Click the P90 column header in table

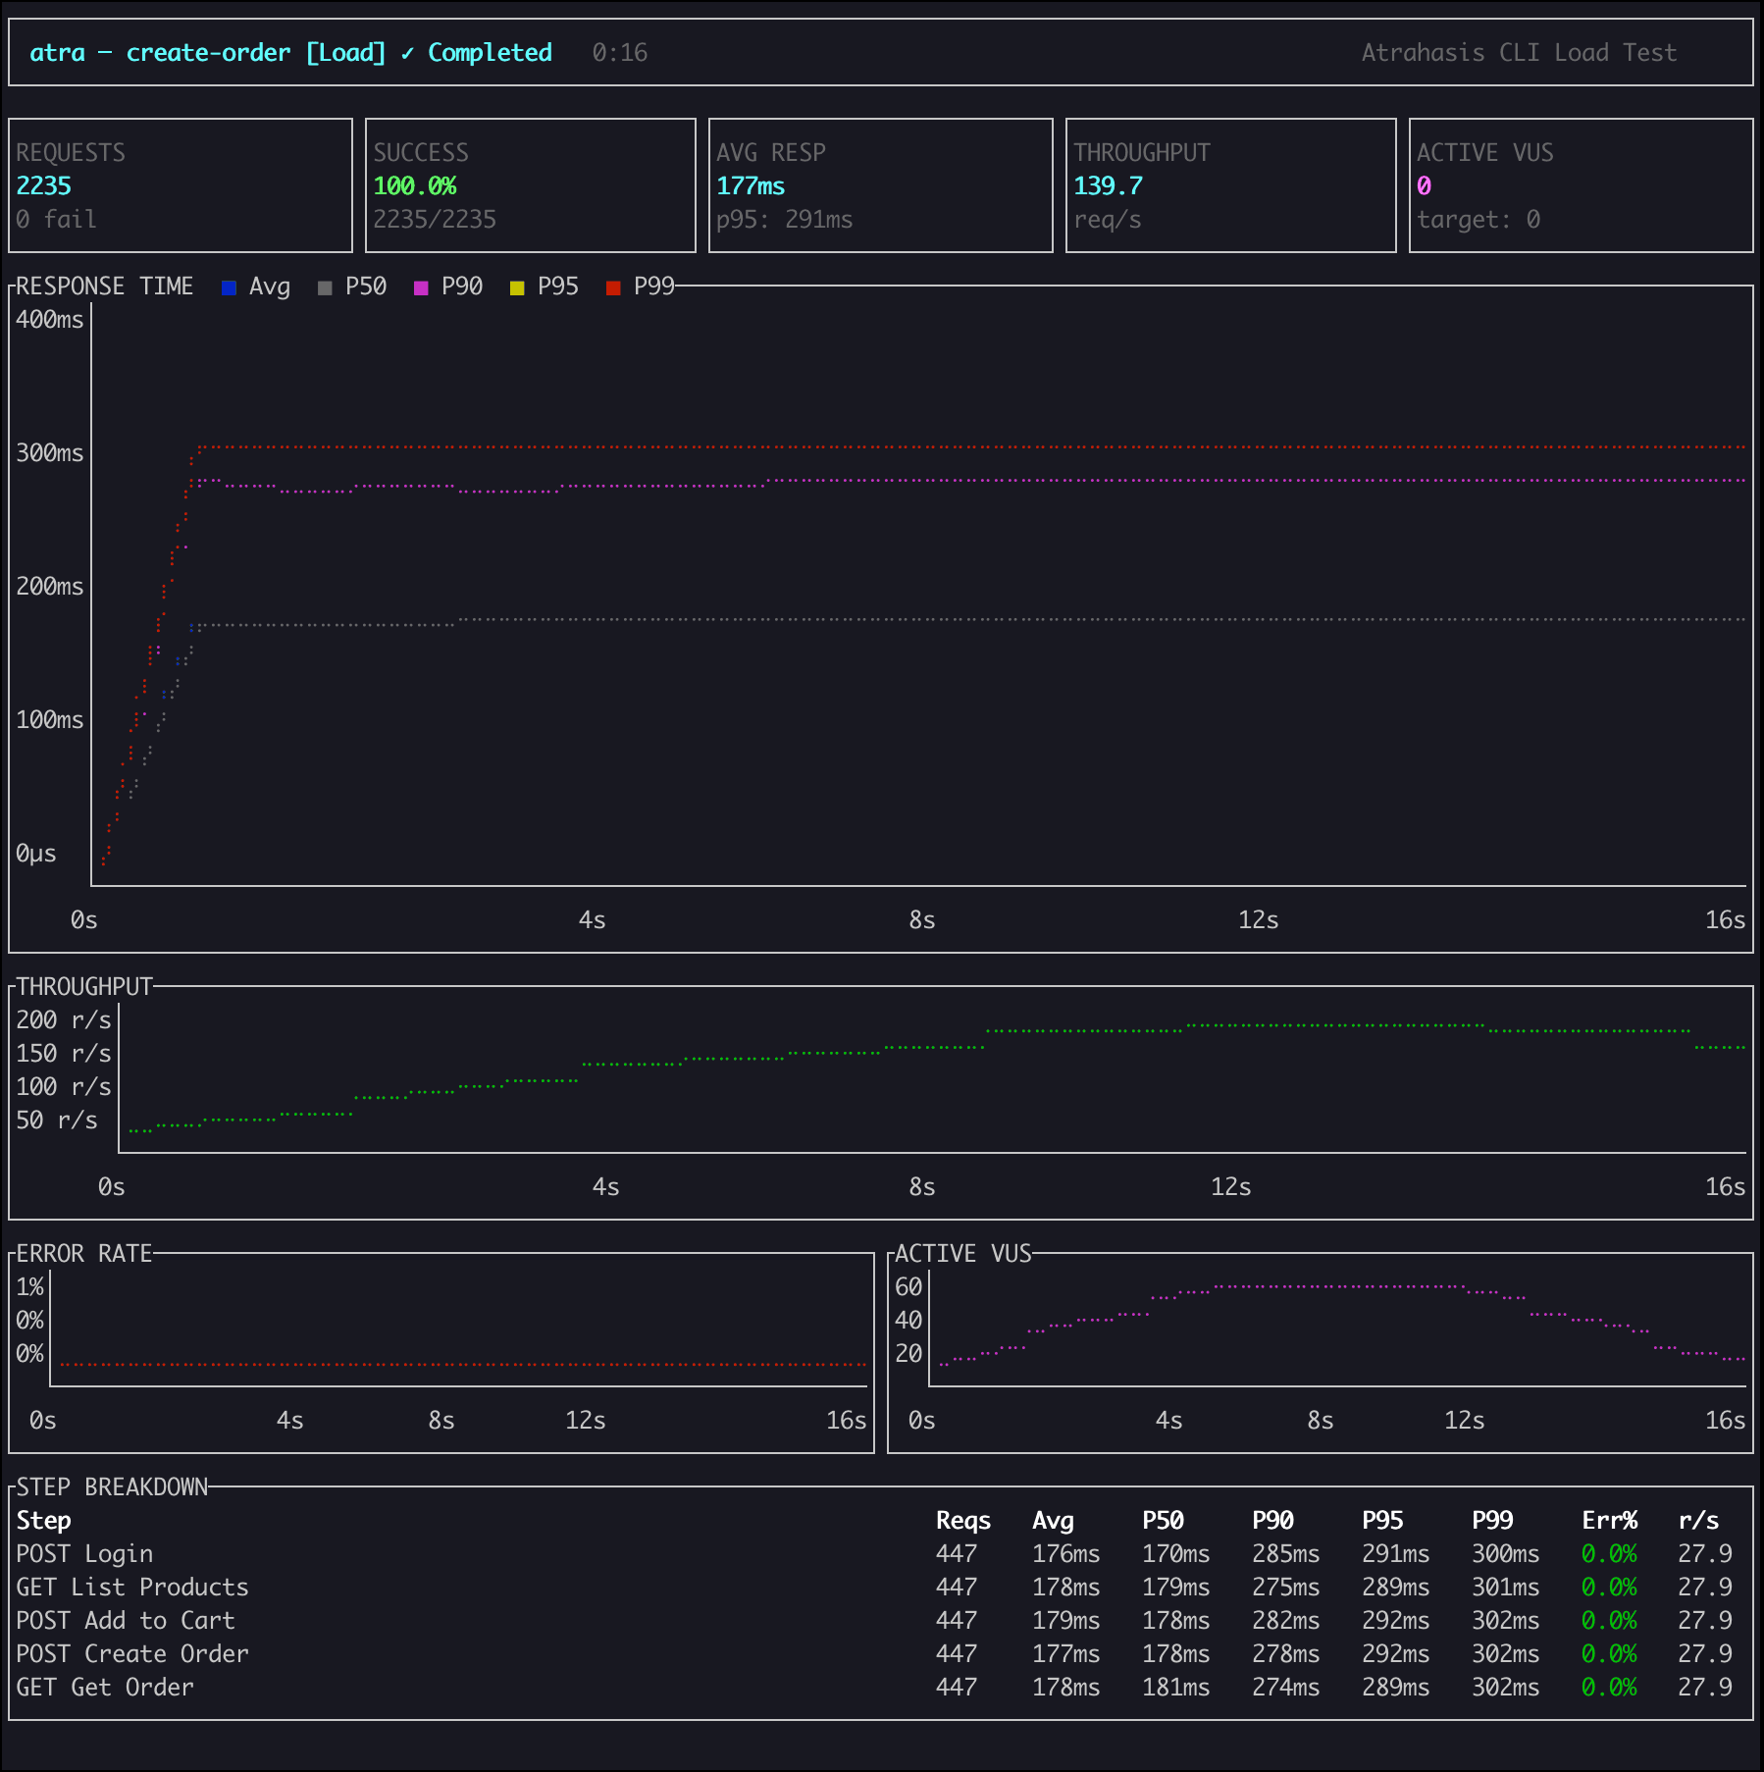coord(1272,1521)
